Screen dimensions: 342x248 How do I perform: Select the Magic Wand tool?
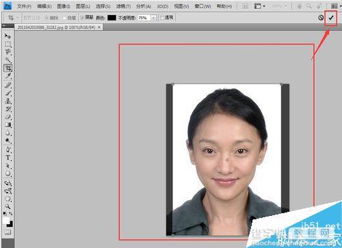coord(8,60)
